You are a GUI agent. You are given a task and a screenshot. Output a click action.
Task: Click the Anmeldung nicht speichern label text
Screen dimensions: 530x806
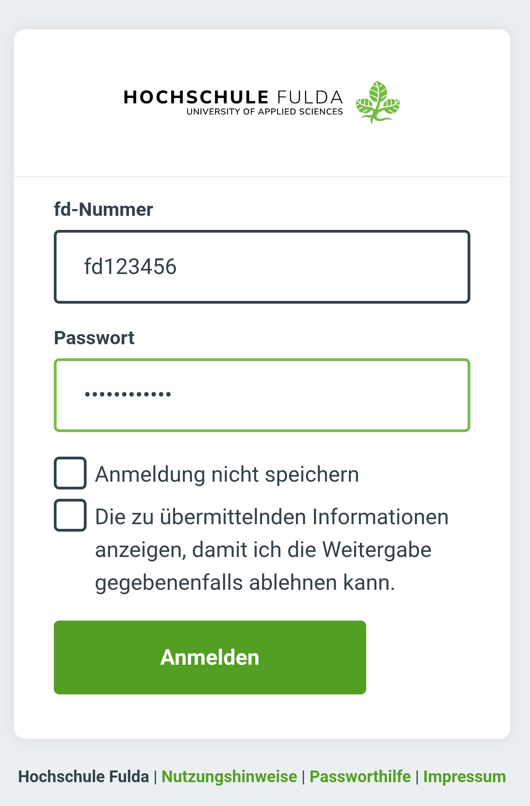(227, 475)
